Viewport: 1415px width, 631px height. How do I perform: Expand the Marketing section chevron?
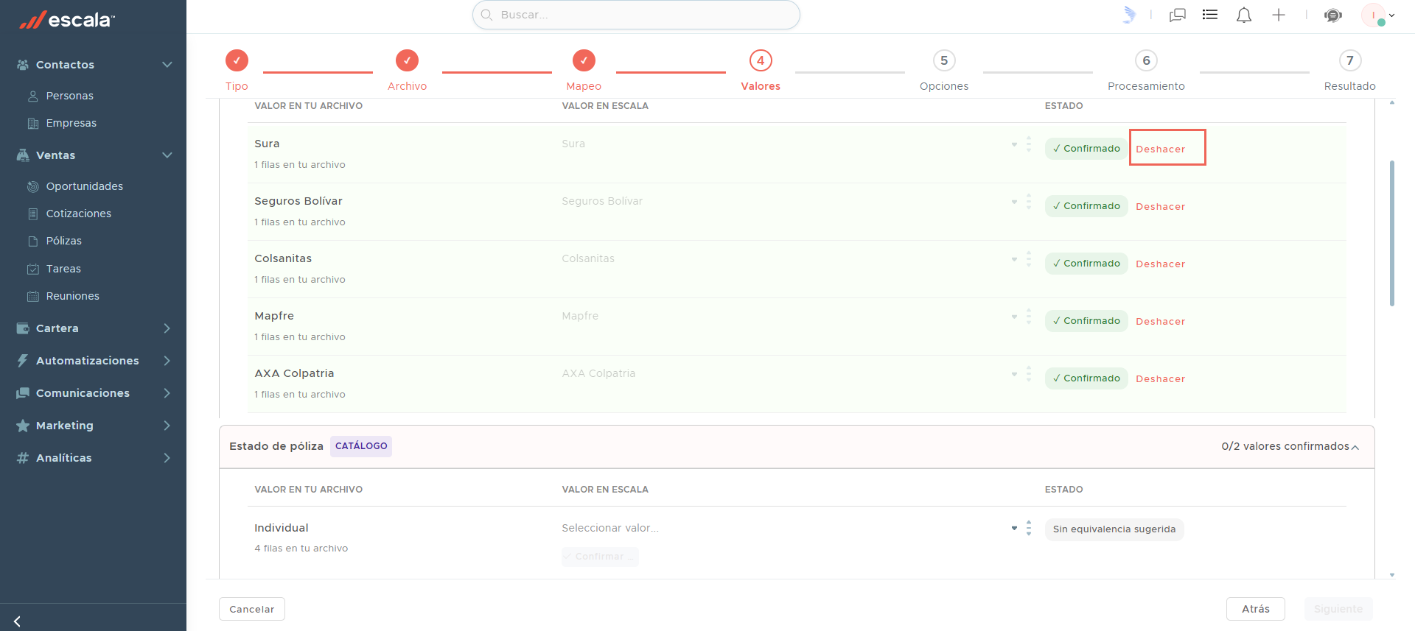167,426
